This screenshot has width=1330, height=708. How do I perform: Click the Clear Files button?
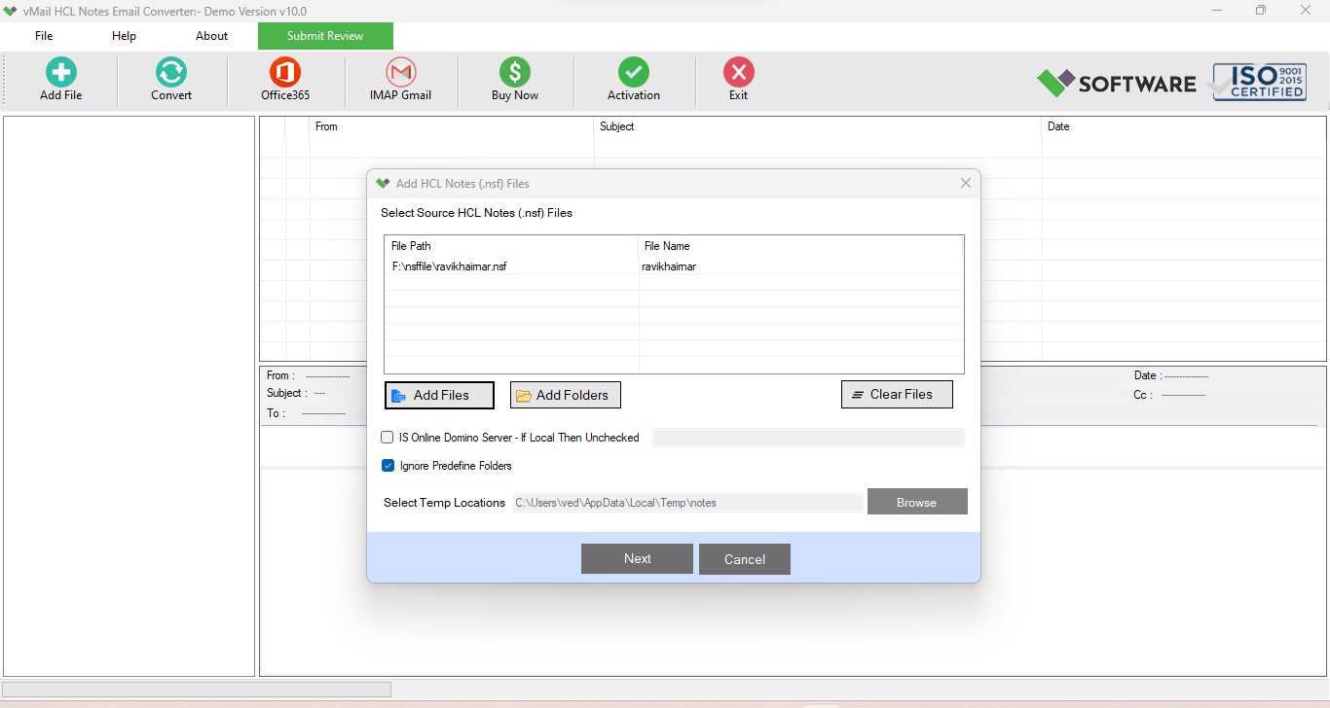pyautogui.click(x=897, y=394)
